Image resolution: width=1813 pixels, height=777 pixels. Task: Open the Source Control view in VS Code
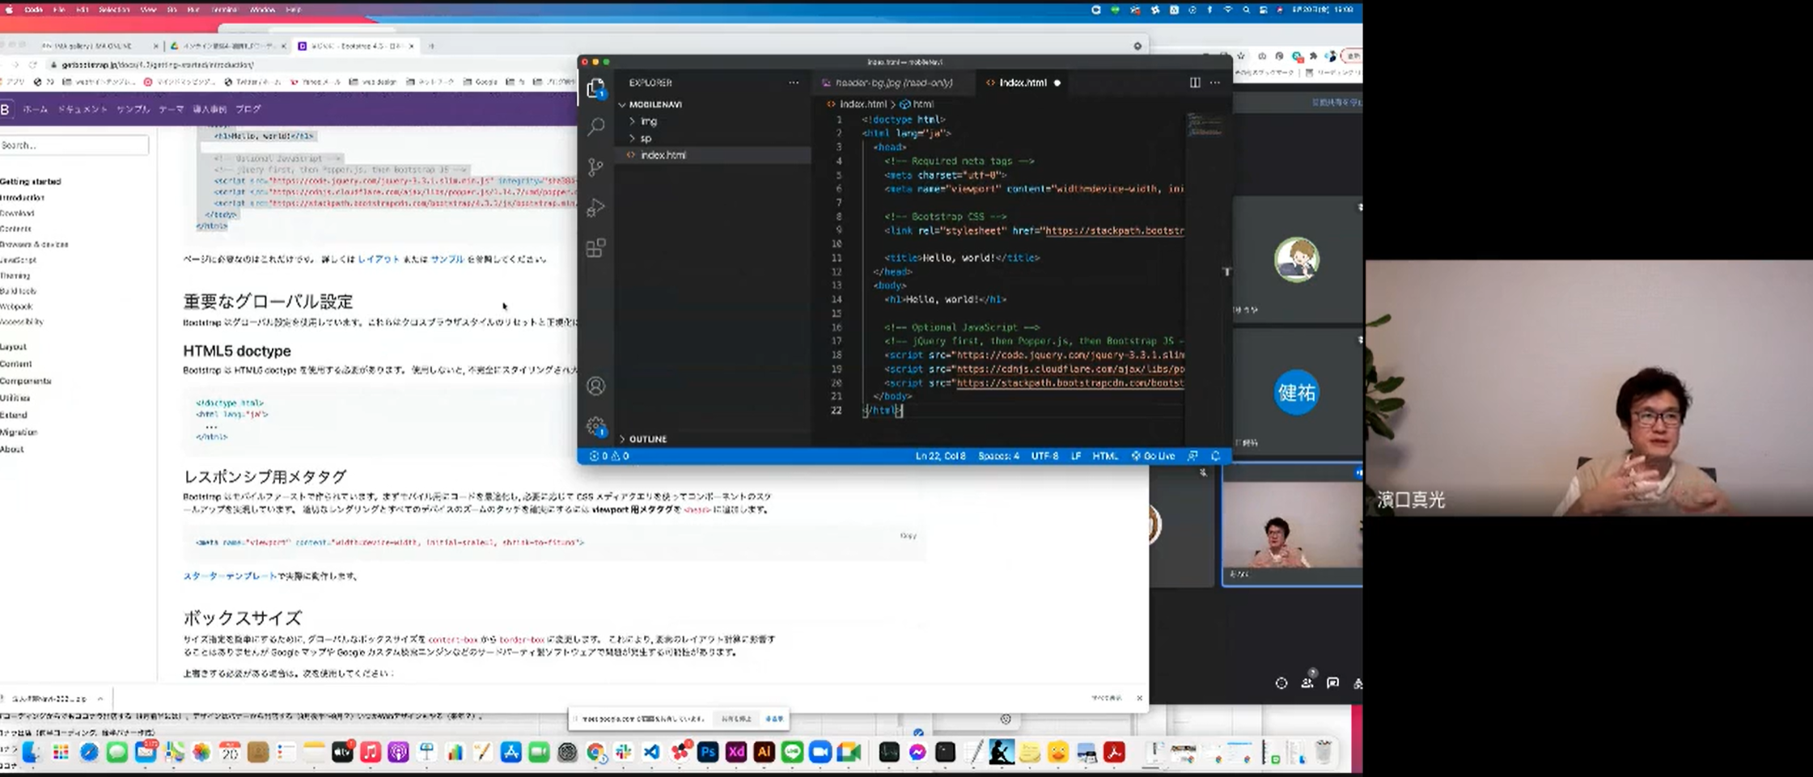pos(595,167)
